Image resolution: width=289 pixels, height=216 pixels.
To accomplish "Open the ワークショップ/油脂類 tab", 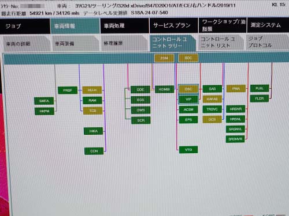I will pyautogui.click(x=223, y=25).
